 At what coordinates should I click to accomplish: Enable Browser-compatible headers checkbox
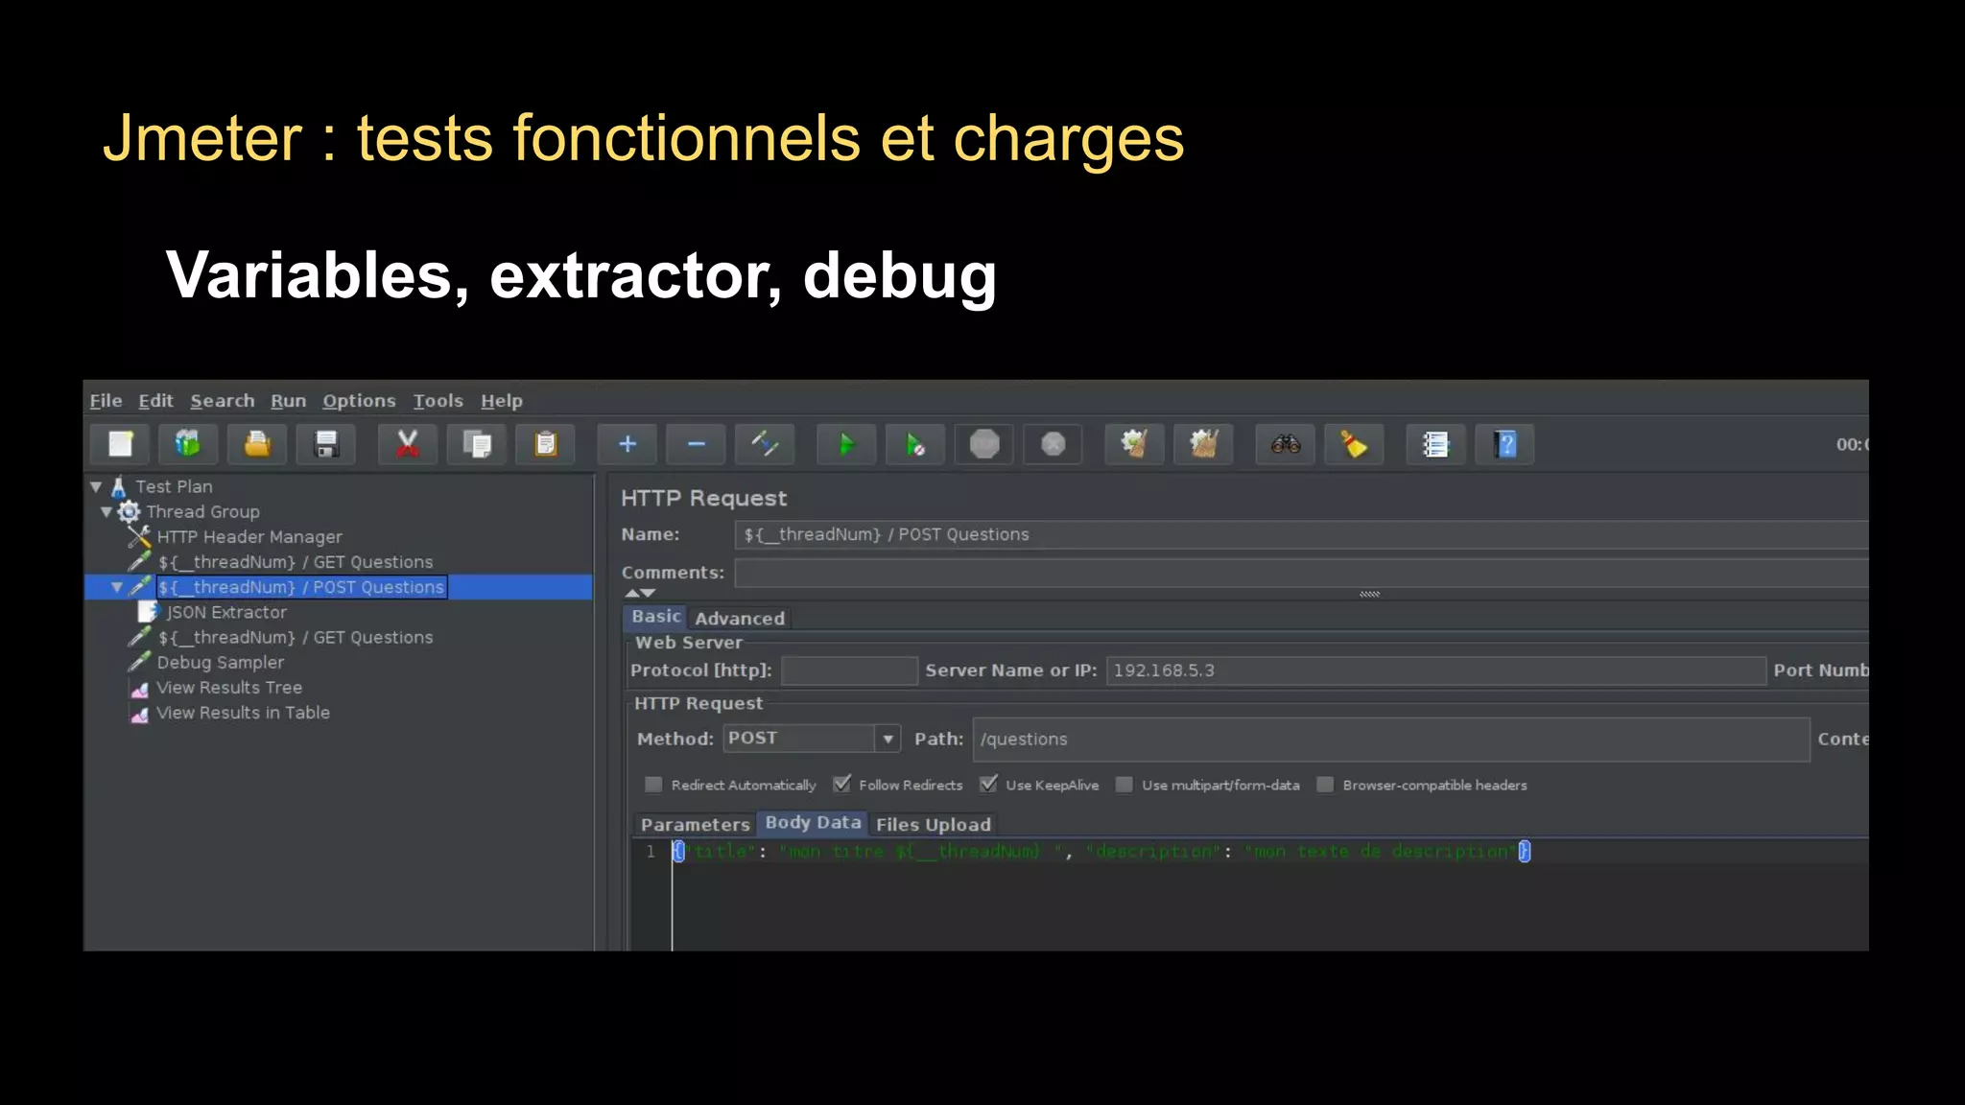(x=1325, y=785)
